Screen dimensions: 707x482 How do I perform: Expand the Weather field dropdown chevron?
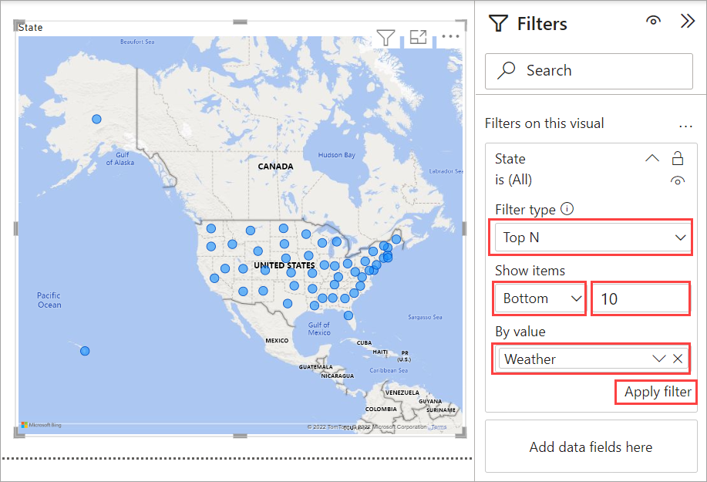click(658, 359)
